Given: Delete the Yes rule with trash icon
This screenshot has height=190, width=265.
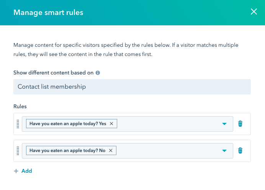Looking at the screenshot, I should point(240,124).
